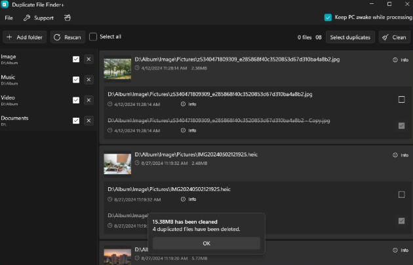Toggle Keep PC awake while processing
Screen dimensions: 413x265
[x=328, y=18]
